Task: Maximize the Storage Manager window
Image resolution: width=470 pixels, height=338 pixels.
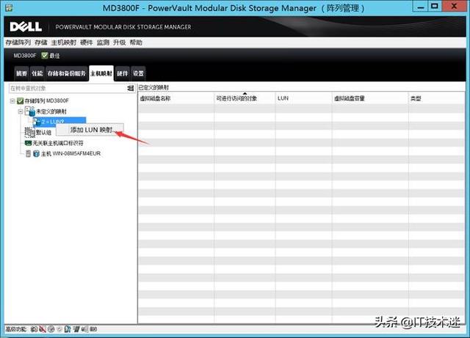Action: coord(435,7)
